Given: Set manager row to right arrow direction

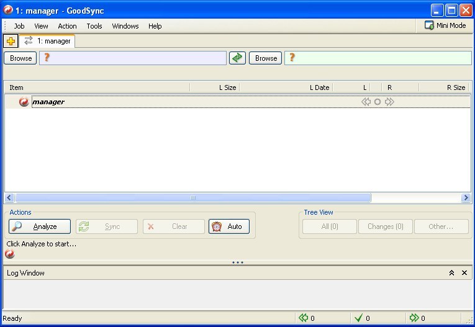Looking at the screenshot, I should 389,102.
